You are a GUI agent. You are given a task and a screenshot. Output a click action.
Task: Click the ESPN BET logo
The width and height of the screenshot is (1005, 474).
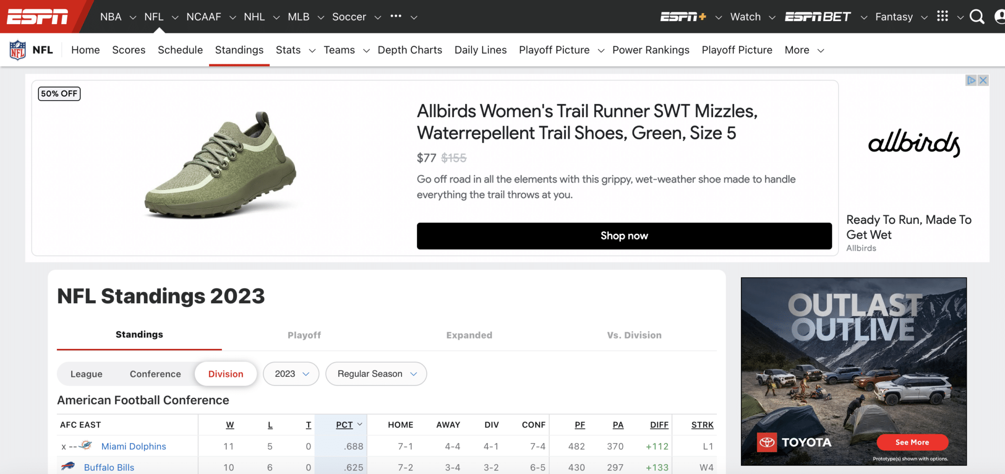point(817,17)
